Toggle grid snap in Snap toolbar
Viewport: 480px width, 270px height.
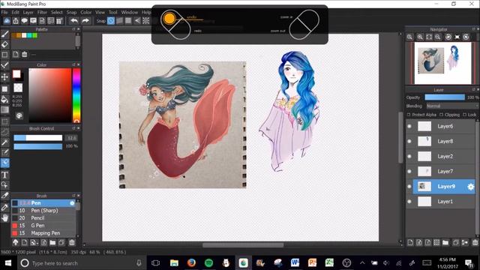tap(128, 21)
